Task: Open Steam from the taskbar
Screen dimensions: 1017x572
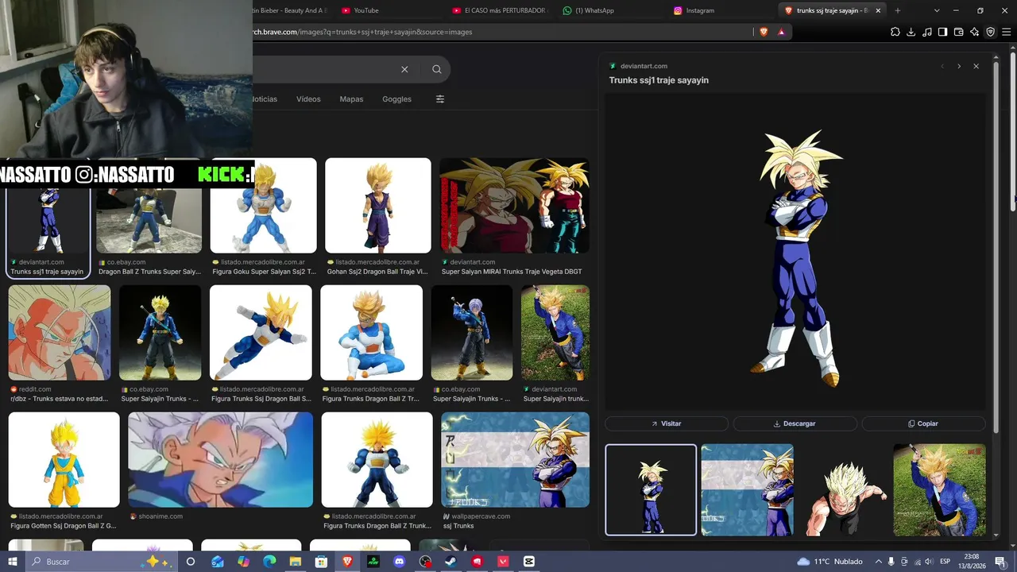Action: (450, 562)
